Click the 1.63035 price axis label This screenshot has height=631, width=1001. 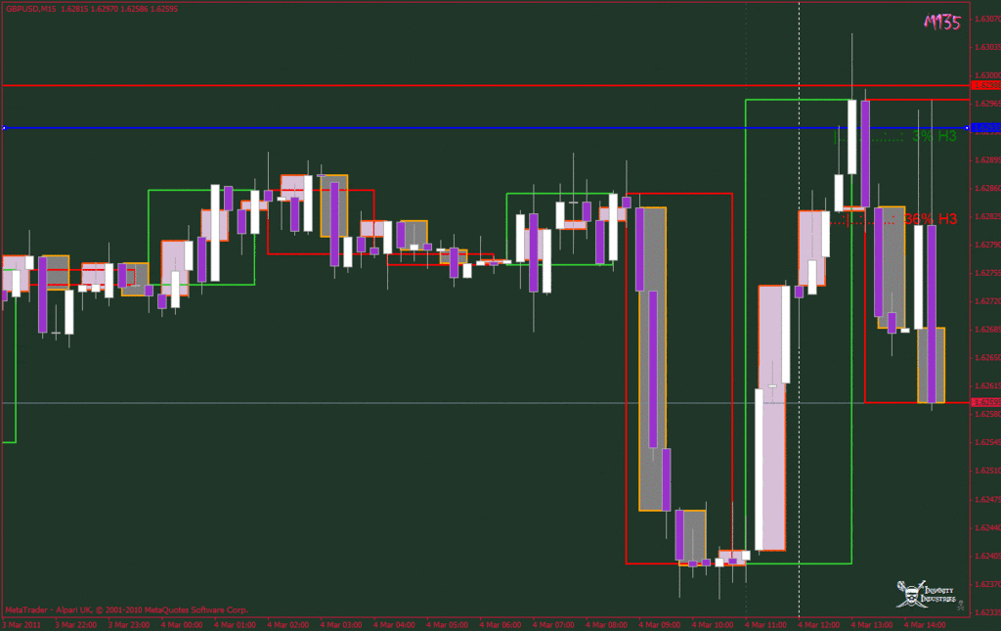(x=987, y=47)
